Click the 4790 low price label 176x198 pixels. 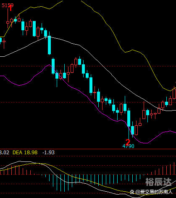(129, 146)
